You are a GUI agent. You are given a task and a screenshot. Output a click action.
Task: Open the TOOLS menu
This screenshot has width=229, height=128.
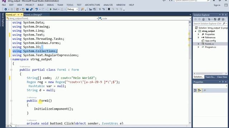[70, 5]
